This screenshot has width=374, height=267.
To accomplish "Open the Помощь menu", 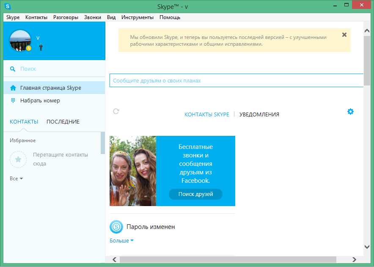I will pyautogui.click(x=170, y=17).
